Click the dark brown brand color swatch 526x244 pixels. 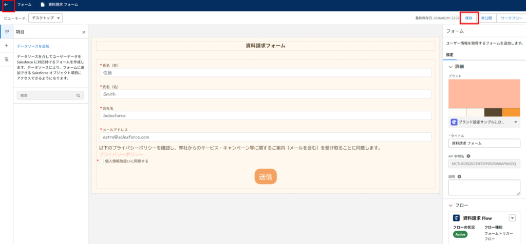[x=493, y=112]
